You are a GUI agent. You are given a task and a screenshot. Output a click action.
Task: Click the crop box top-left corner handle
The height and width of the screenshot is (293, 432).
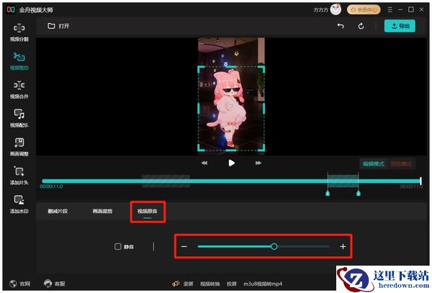pyautogui.click(x=201, y=68)
